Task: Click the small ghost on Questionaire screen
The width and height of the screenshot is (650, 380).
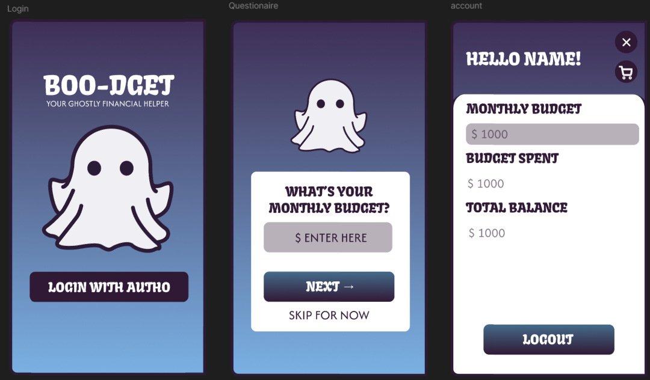Action: (x=330, y=116)
